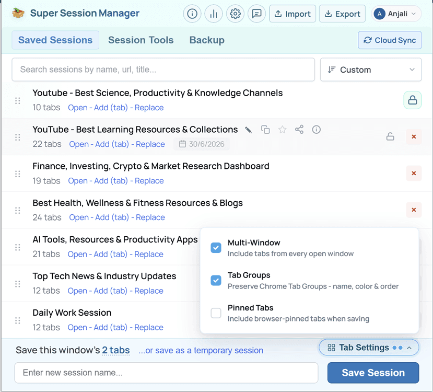Viewport: 433px width, 392px height.
Task: Click the Export button
Action: click(343, 14)
